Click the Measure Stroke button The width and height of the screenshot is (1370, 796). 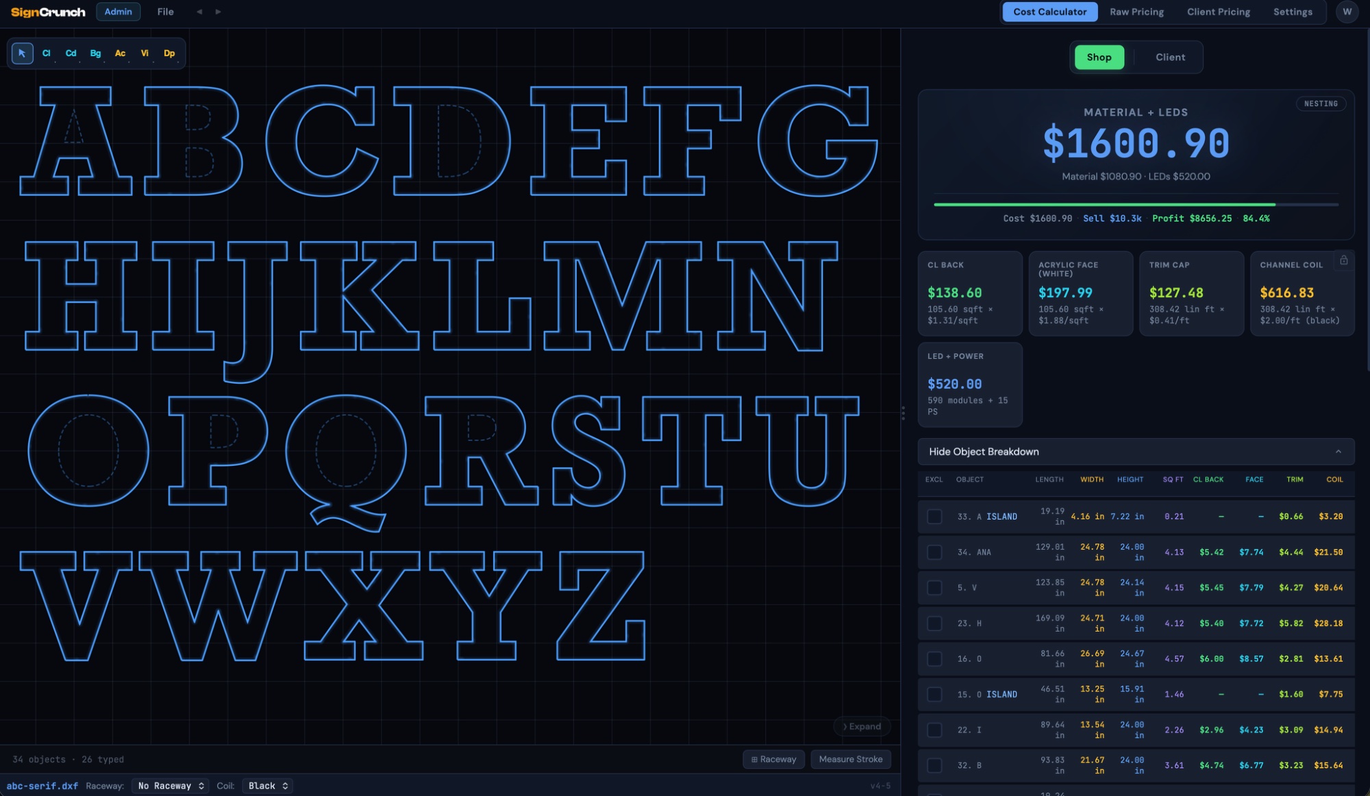pos(850,759)
